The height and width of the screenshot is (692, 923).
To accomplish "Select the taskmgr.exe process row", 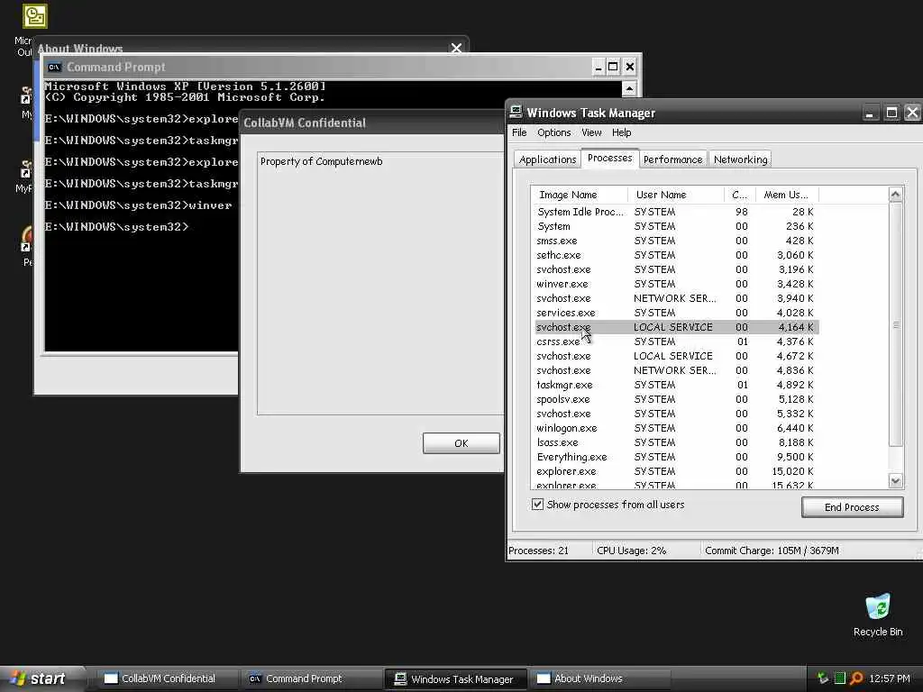I will pos(675,385).
